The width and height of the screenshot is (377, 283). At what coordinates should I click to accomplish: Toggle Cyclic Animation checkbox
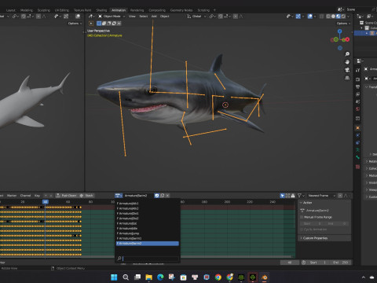pyautogui.click(x=302, y=230)
